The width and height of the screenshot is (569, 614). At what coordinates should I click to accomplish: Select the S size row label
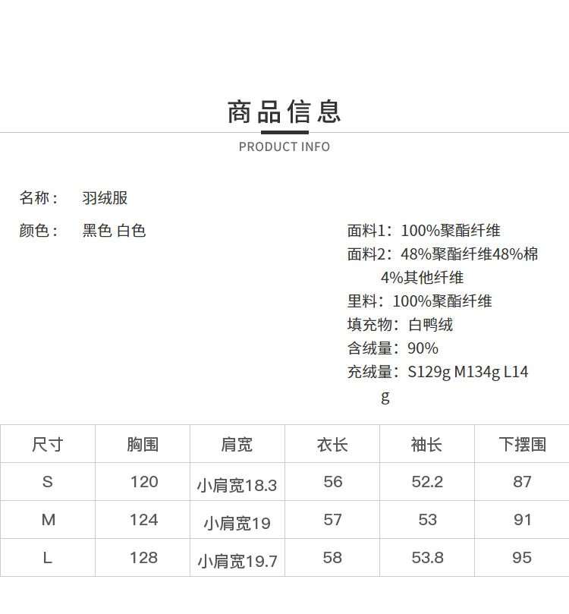coord(48,482)
